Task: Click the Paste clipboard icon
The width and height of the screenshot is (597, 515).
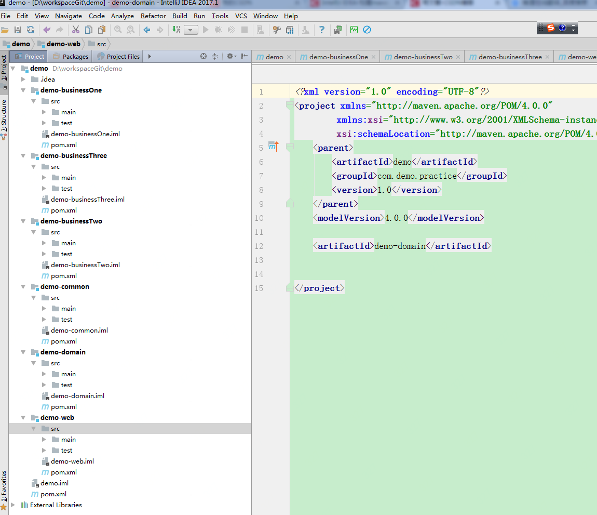Action: click(102, 30)
